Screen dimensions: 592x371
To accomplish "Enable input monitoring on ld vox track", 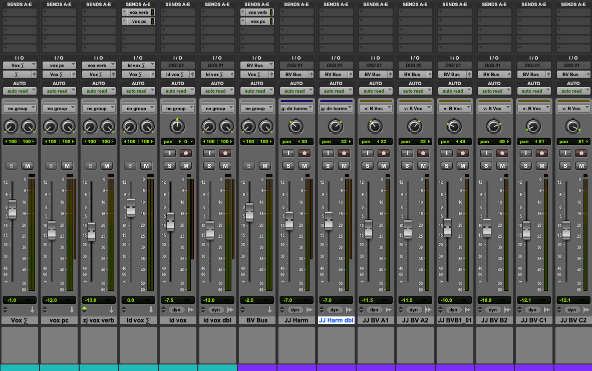I will pos(169,153).
